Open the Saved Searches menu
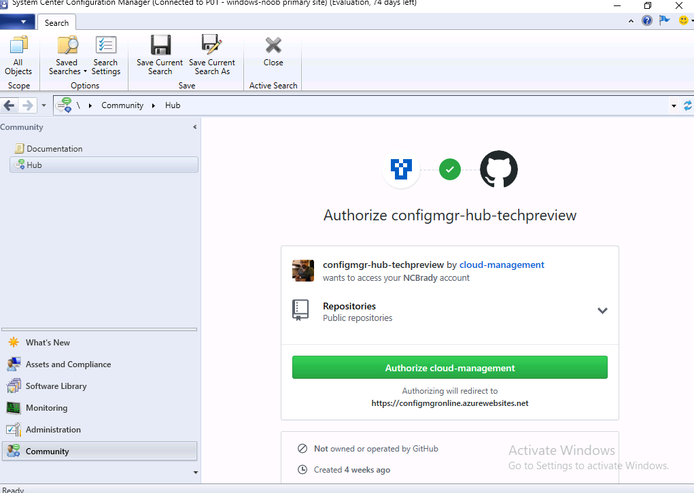This screenshot has height=493, width=694. pos(67,55)
